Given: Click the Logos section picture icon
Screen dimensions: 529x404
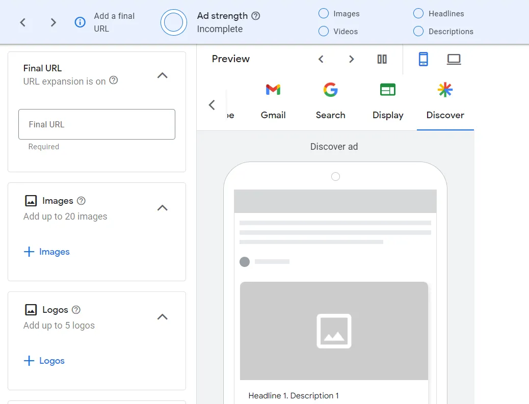Looking at the screenshot, I should point(31,310).
